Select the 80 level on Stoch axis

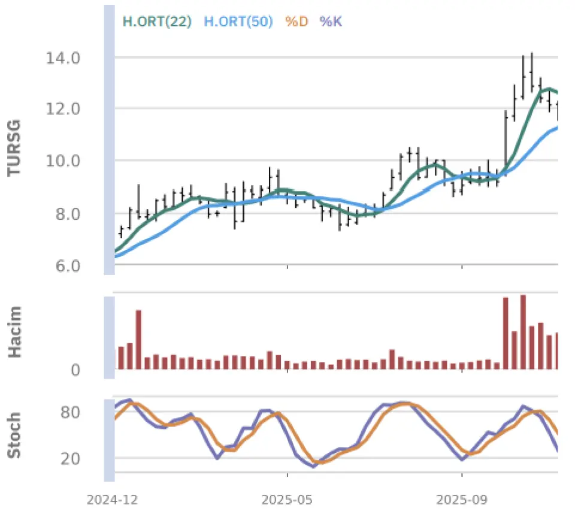tap(71, 413)
